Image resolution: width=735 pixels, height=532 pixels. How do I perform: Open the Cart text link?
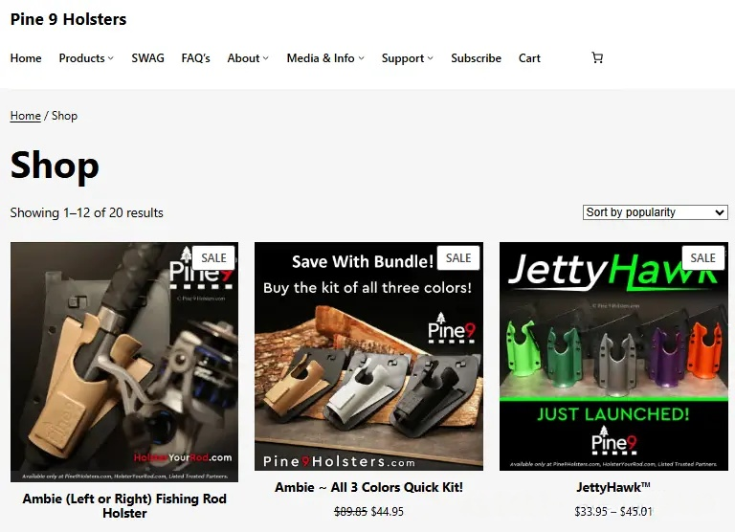click(529, 58)
